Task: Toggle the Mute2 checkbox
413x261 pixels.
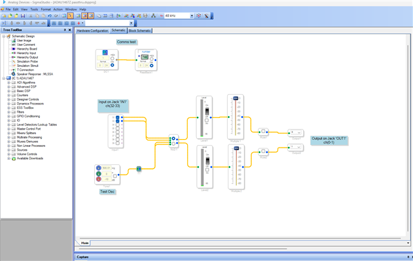Action: [x=263, y=151]
